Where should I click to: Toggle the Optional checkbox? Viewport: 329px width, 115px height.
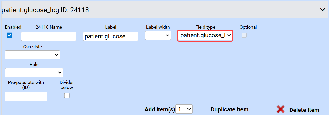tap(244, 35)
